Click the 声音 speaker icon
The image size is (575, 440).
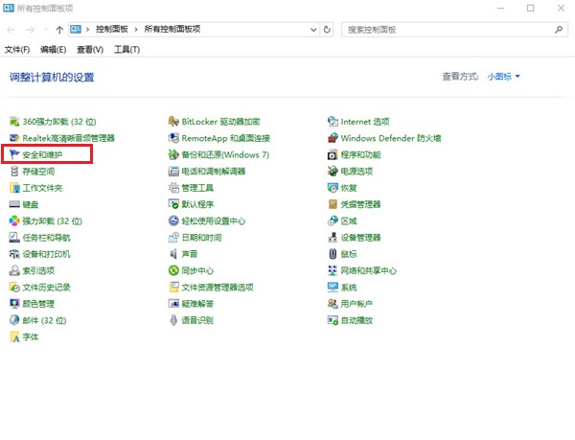[173, 254]
